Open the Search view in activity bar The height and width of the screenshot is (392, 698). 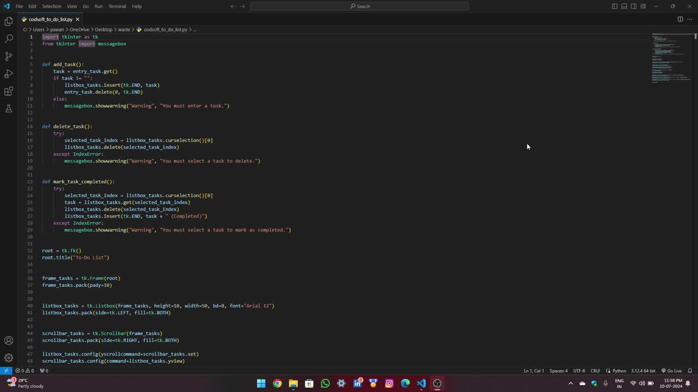point(8,39)
